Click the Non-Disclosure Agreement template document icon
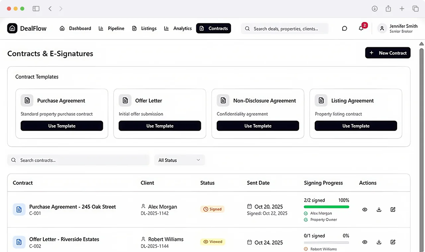The image size is (425, 252). tap(223, 100)
